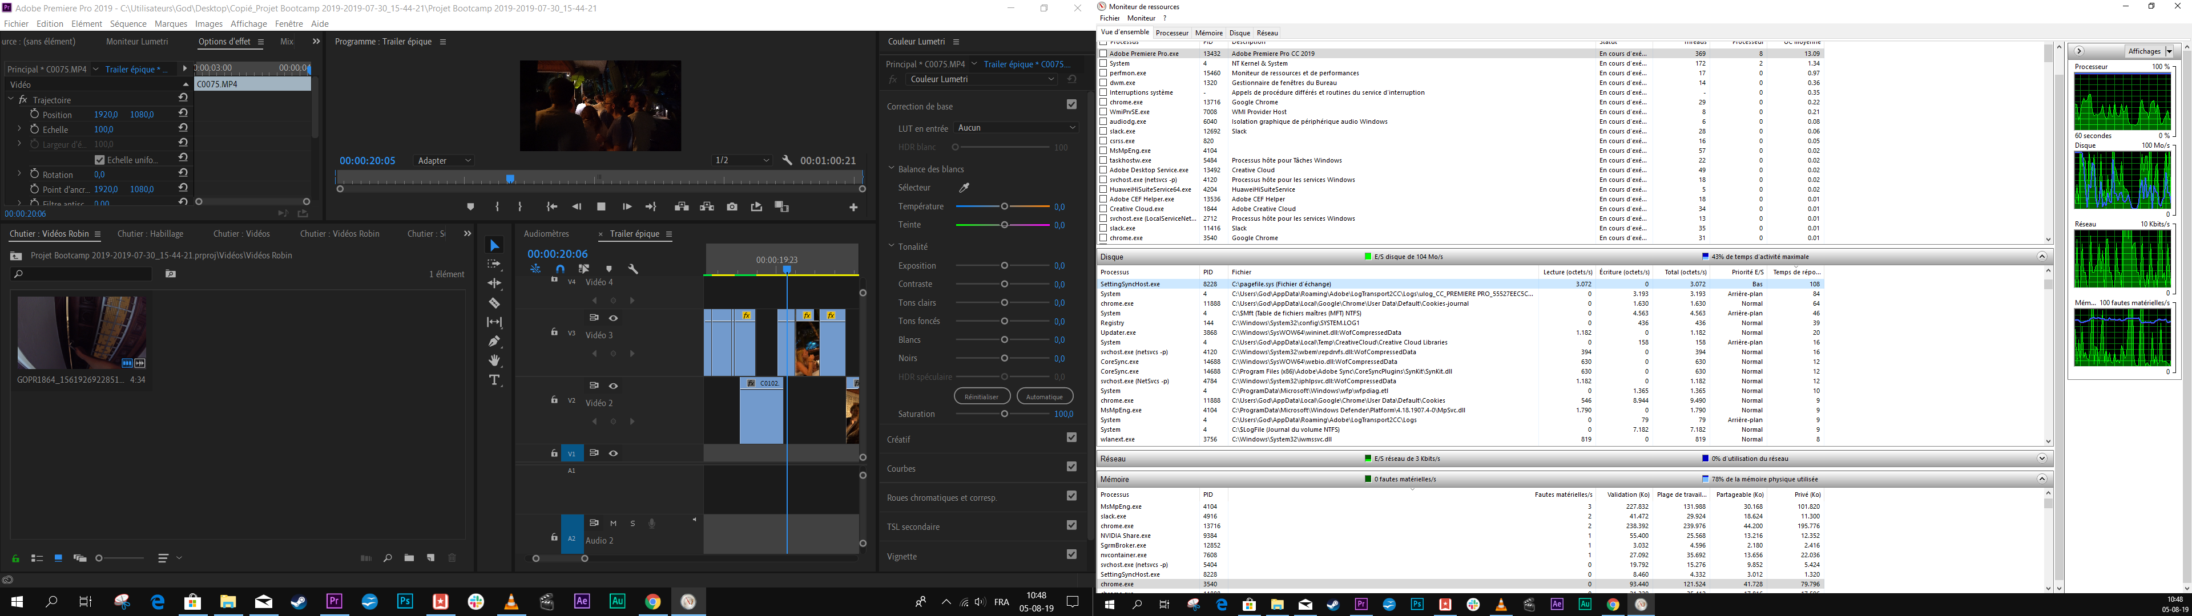Collapse the Tonalité section

coord(892,246)
